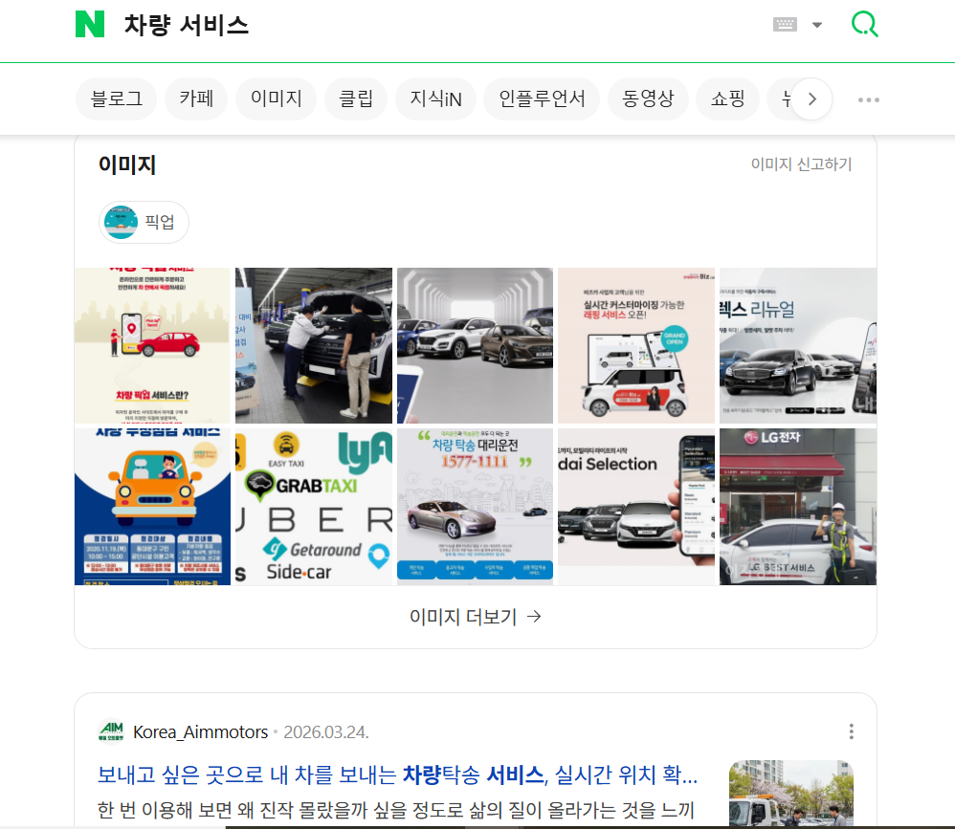Click the 이미지 신고하기 link

click(x=801, y=164)
